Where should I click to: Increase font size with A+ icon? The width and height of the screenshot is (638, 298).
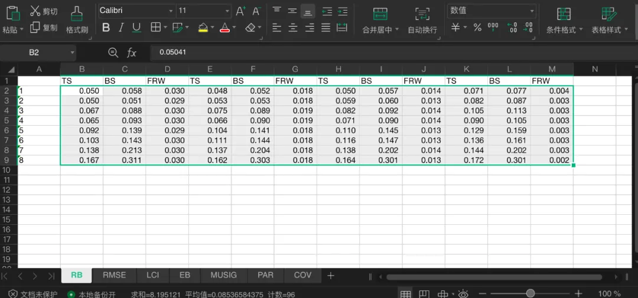241,11
